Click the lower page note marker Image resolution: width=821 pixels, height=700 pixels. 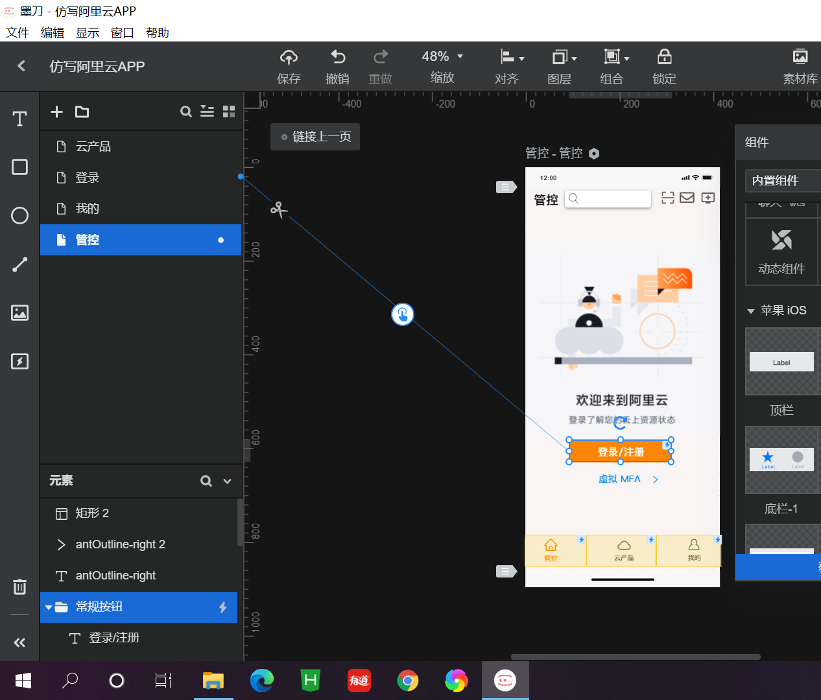506,572
